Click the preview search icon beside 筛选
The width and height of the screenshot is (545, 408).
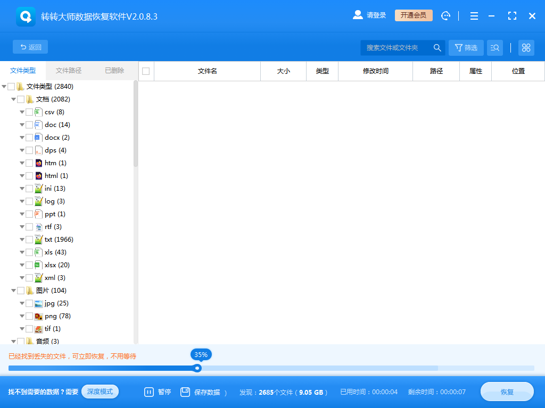pyautogui.click(x=494, y=47)
